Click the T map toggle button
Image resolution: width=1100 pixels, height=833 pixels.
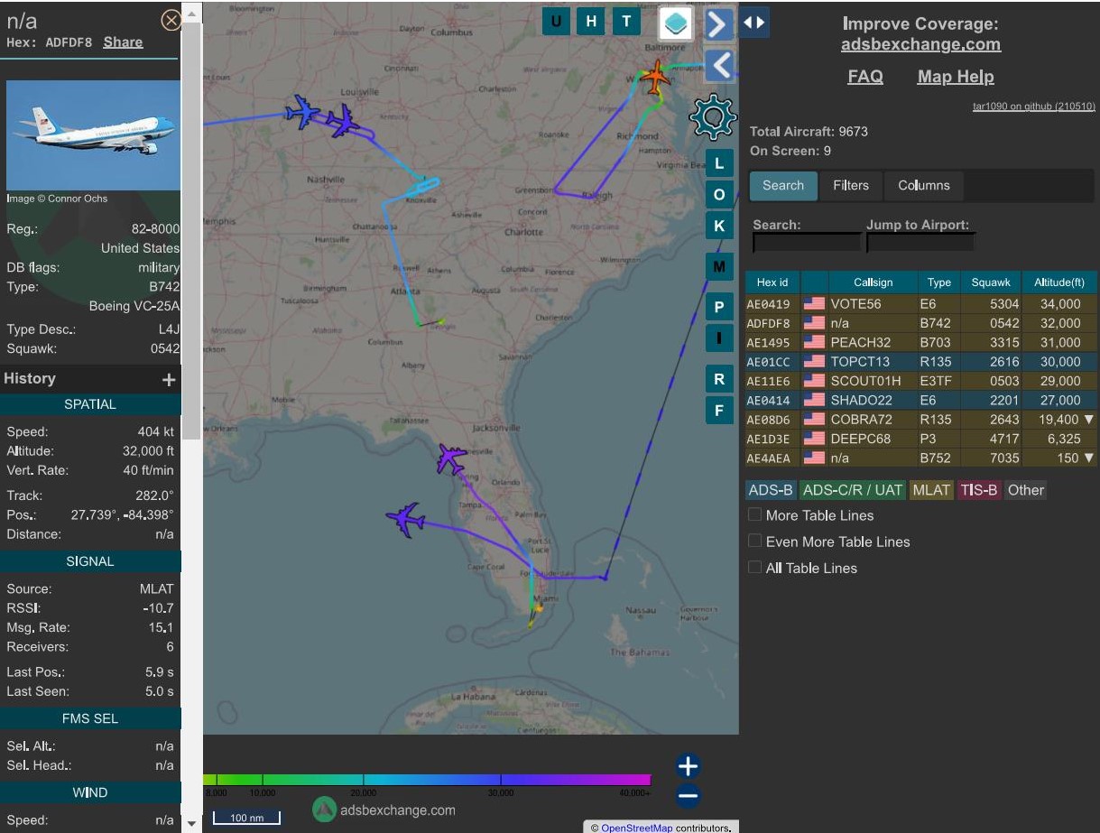pyautogui.click(x=626, y=22)
